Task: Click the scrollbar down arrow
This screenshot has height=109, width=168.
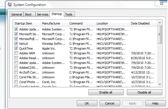Action: (160, 84)
